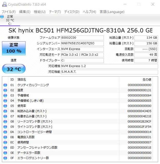Click status orb for host reads row 06
The image size is (160, 164).
coord(5,111)
